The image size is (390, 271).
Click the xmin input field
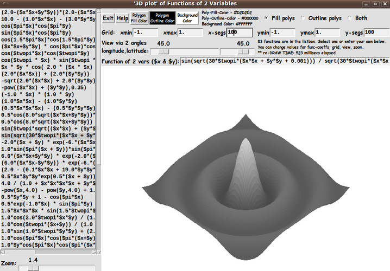click(x=146, y=33)
